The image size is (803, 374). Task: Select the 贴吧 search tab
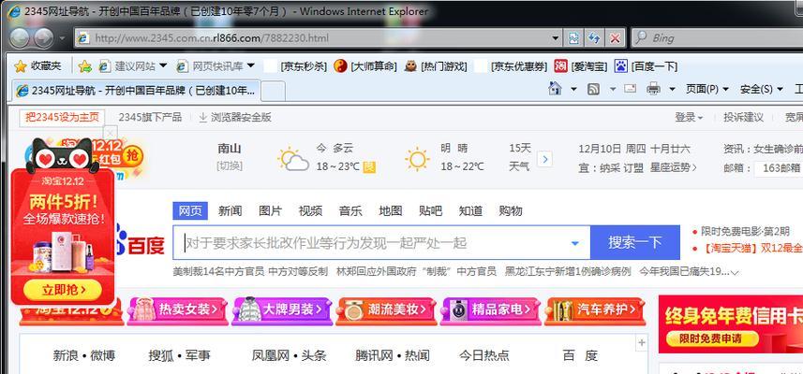pos(430,210)
